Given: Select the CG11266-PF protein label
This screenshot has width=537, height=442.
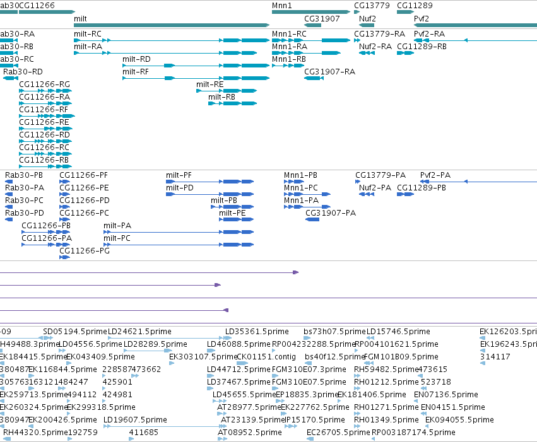Looking at the screenshot, I should pyautogui.click(x=83, y=175).
